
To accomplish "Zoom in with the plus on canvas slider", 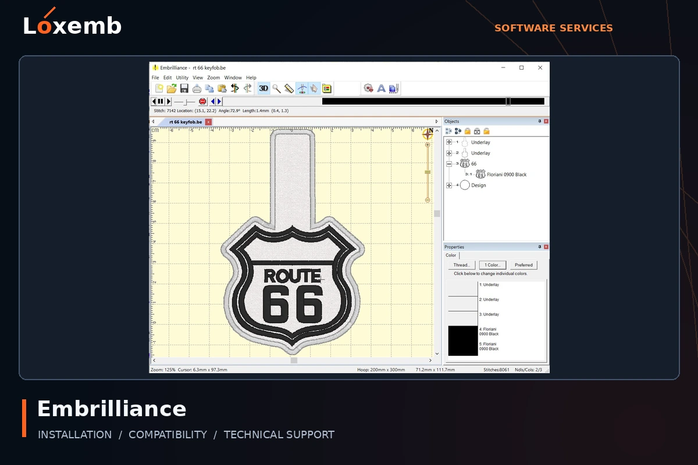I will tap(428, 145).
